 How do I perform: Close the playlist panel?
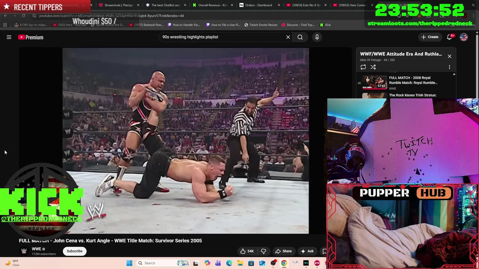tap(449, 56)
